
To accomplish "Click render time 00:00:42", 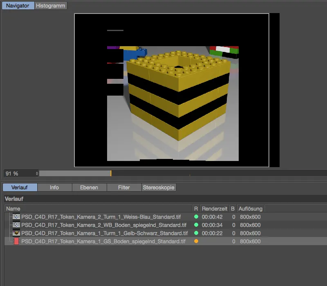I will pos(212,217).
